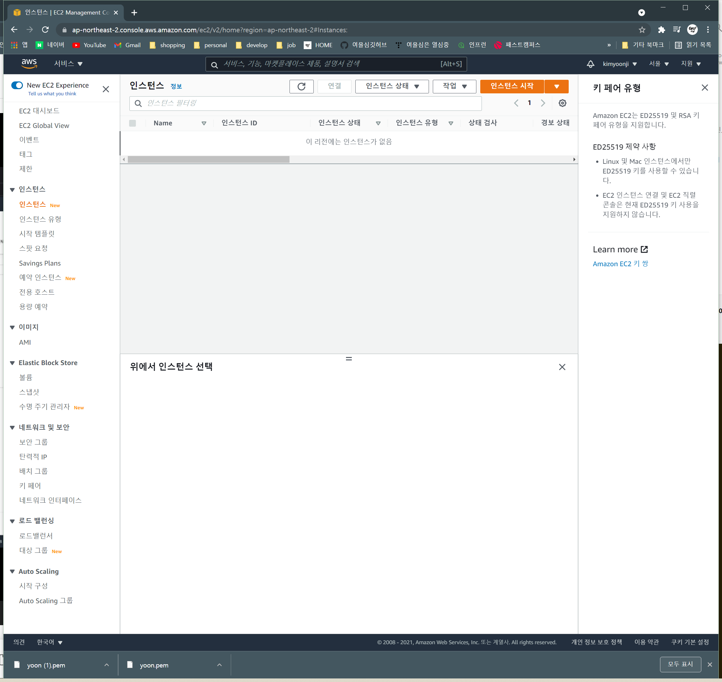This screenshot has width=722, height=682.
Task: Select 키 페어 in the sidebar
Action: pos(30,486)
